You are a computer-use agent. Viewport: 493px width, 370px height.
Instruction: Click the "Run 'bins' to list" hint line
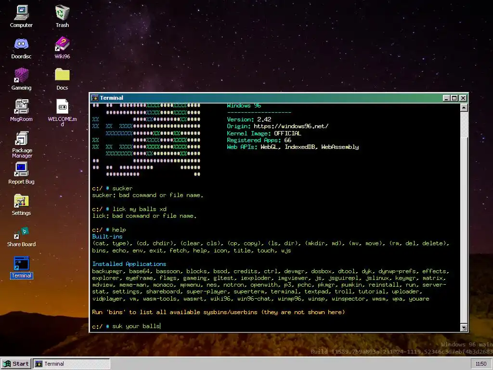click(219, 312)
